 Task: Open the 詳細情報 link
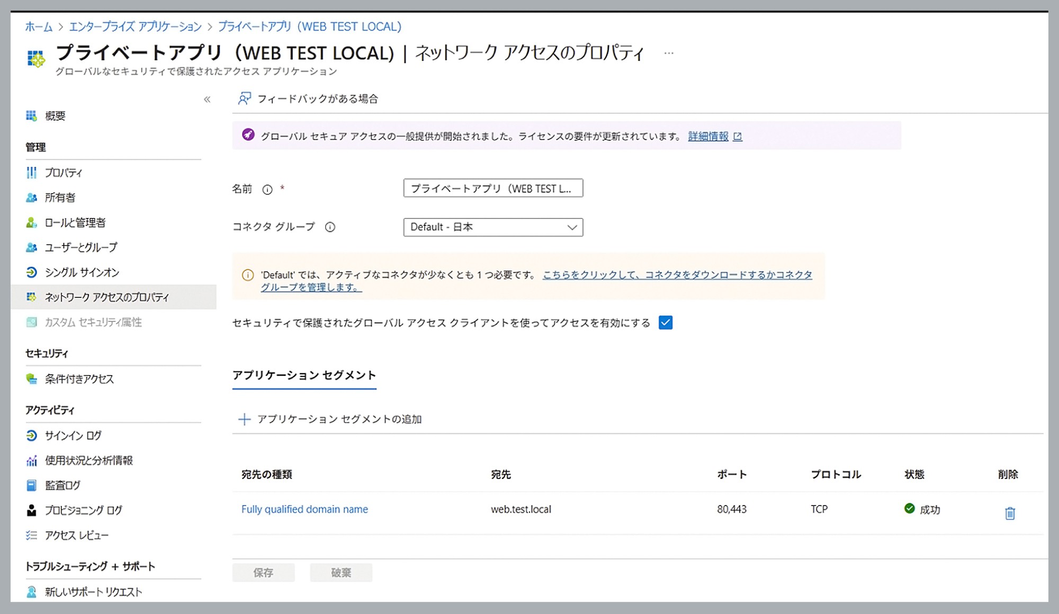[710, 136]
